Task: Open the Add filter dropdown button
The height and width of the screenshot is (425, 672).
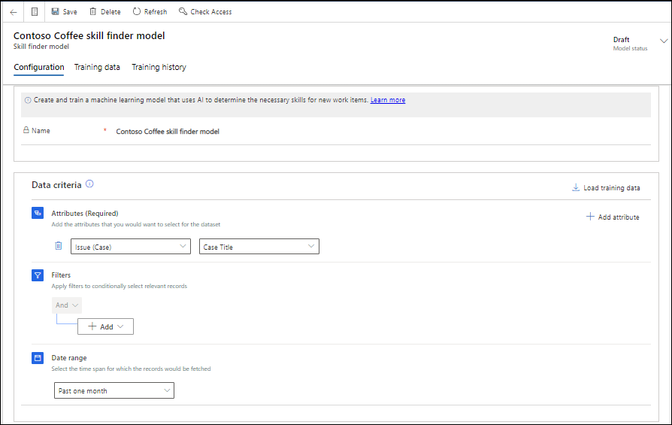Action: click(x=105, y=326)
